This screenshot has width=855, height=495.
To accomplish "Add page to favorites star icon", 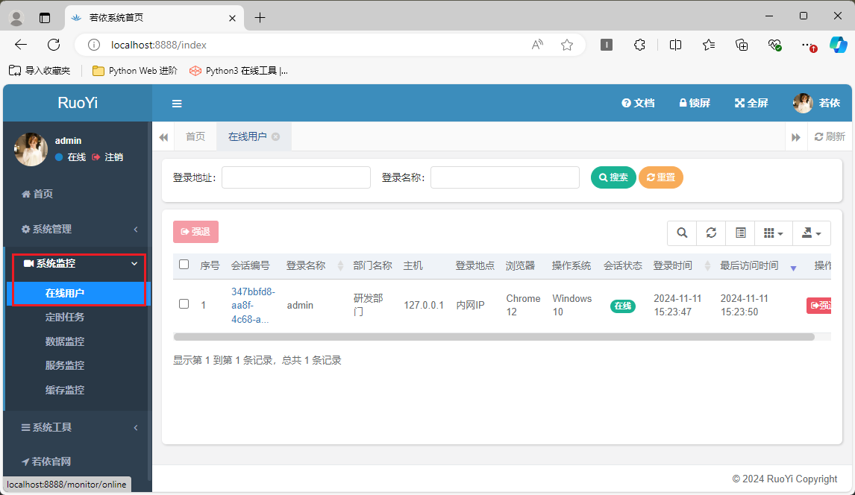I will (x=567, y=45).
